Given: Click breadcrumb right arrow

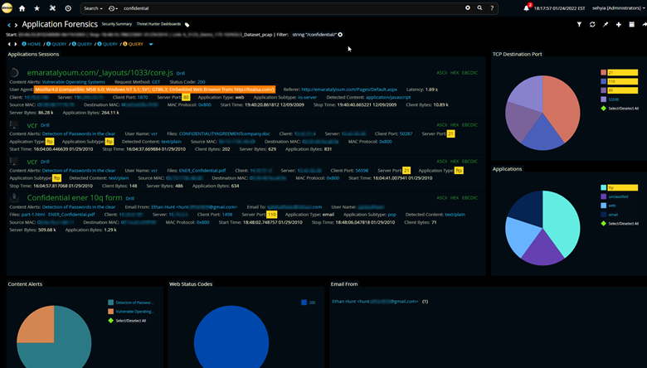Looking at the screenshot, I should 16,44.
